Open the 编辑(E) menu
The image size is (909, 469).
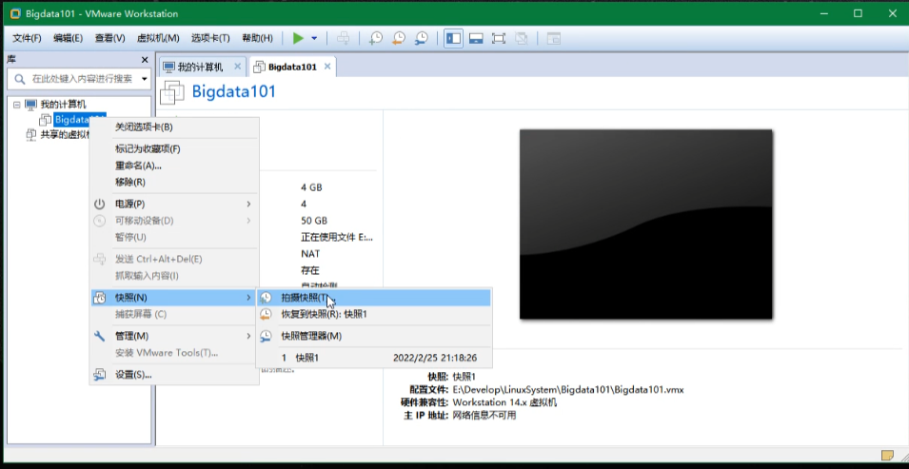[69, 38]
